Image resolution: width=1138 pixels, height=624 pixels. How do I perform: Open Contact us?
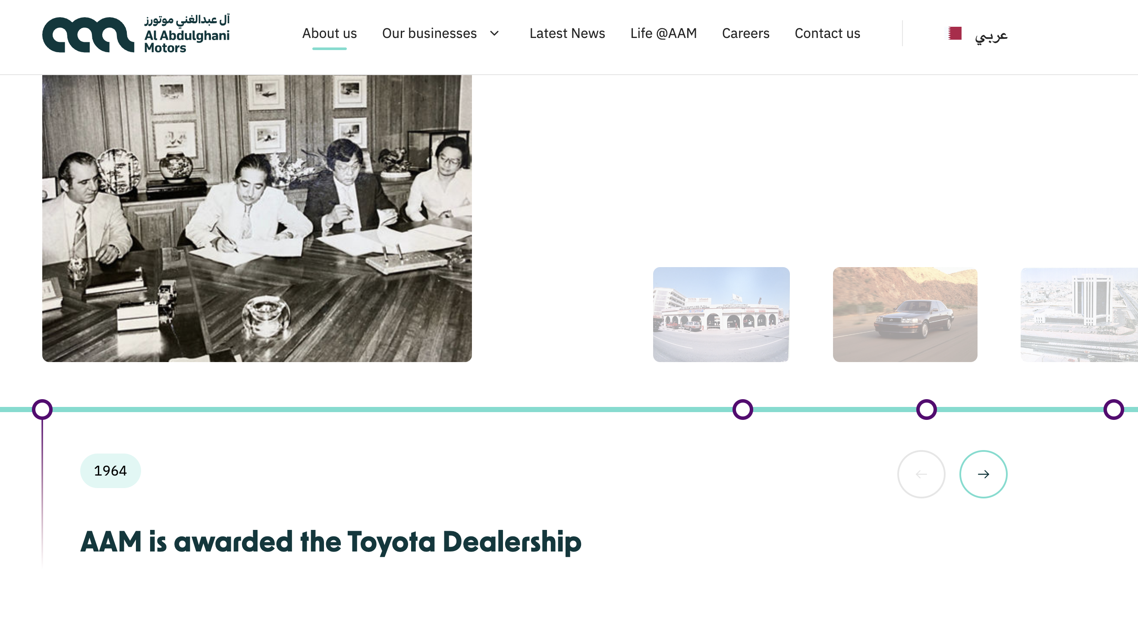point(827,33)
